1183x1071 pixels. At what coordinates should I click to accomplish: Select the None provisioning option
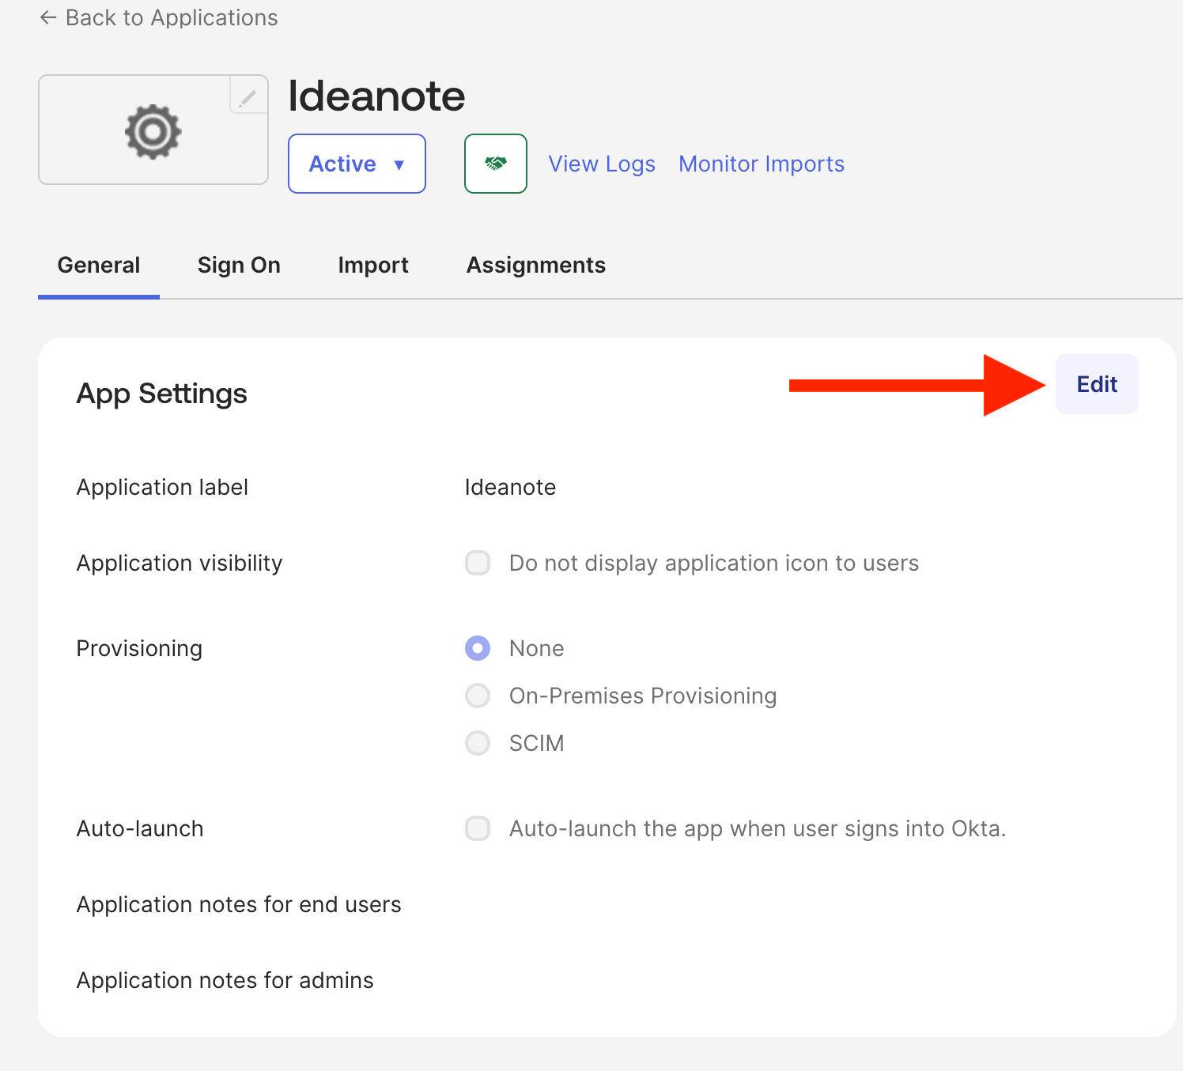coord(478,648)
